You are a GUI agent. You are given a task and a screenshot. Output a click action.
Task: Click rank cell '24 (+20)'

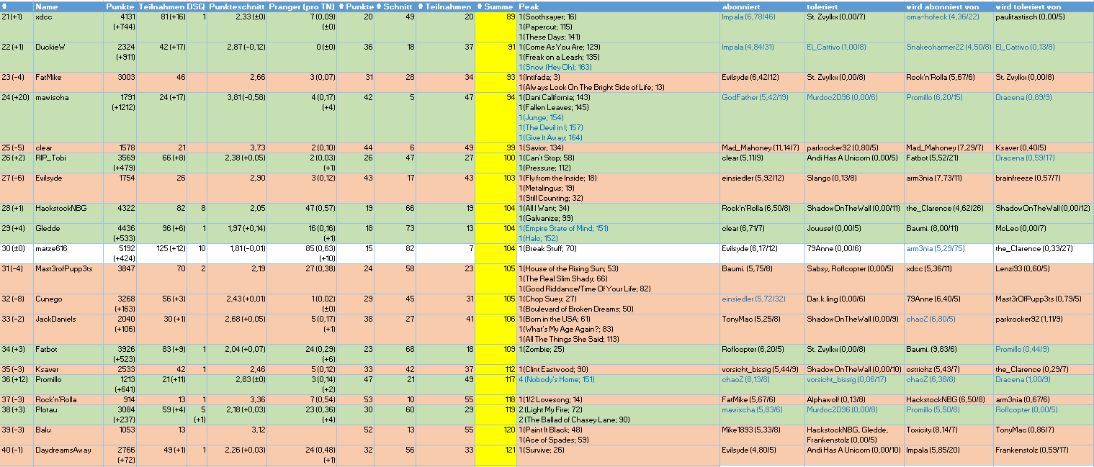tap(16, 97)
